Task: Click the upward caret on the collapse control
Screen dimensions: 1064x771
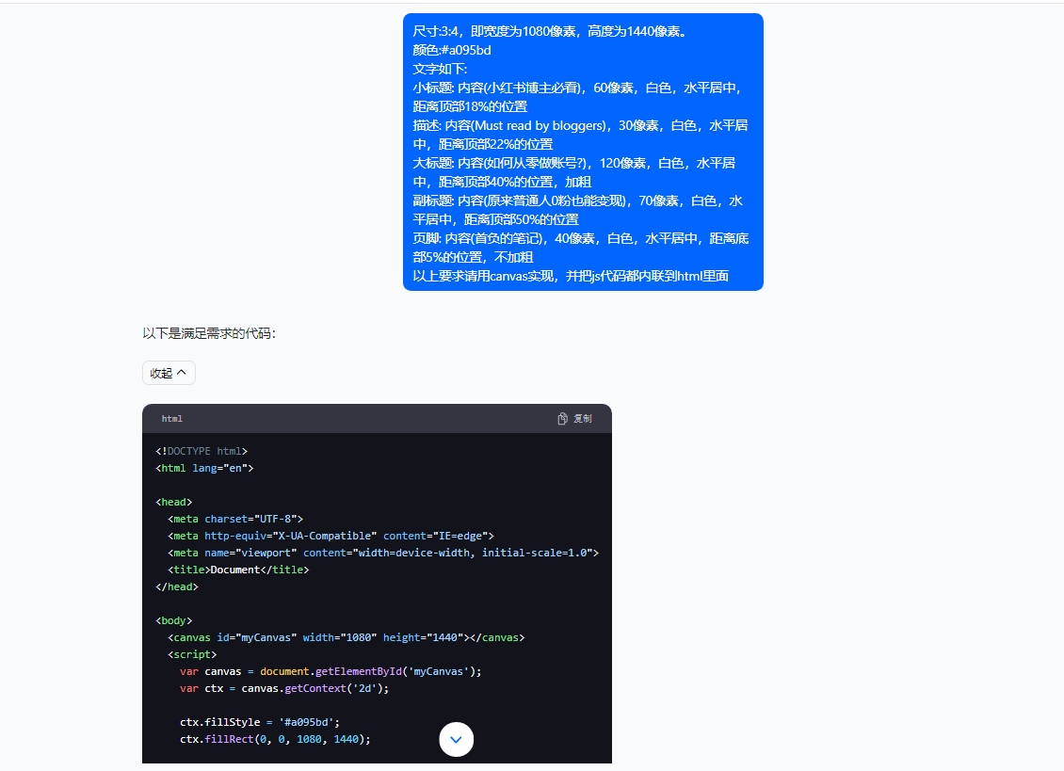Action: (182, 372)
